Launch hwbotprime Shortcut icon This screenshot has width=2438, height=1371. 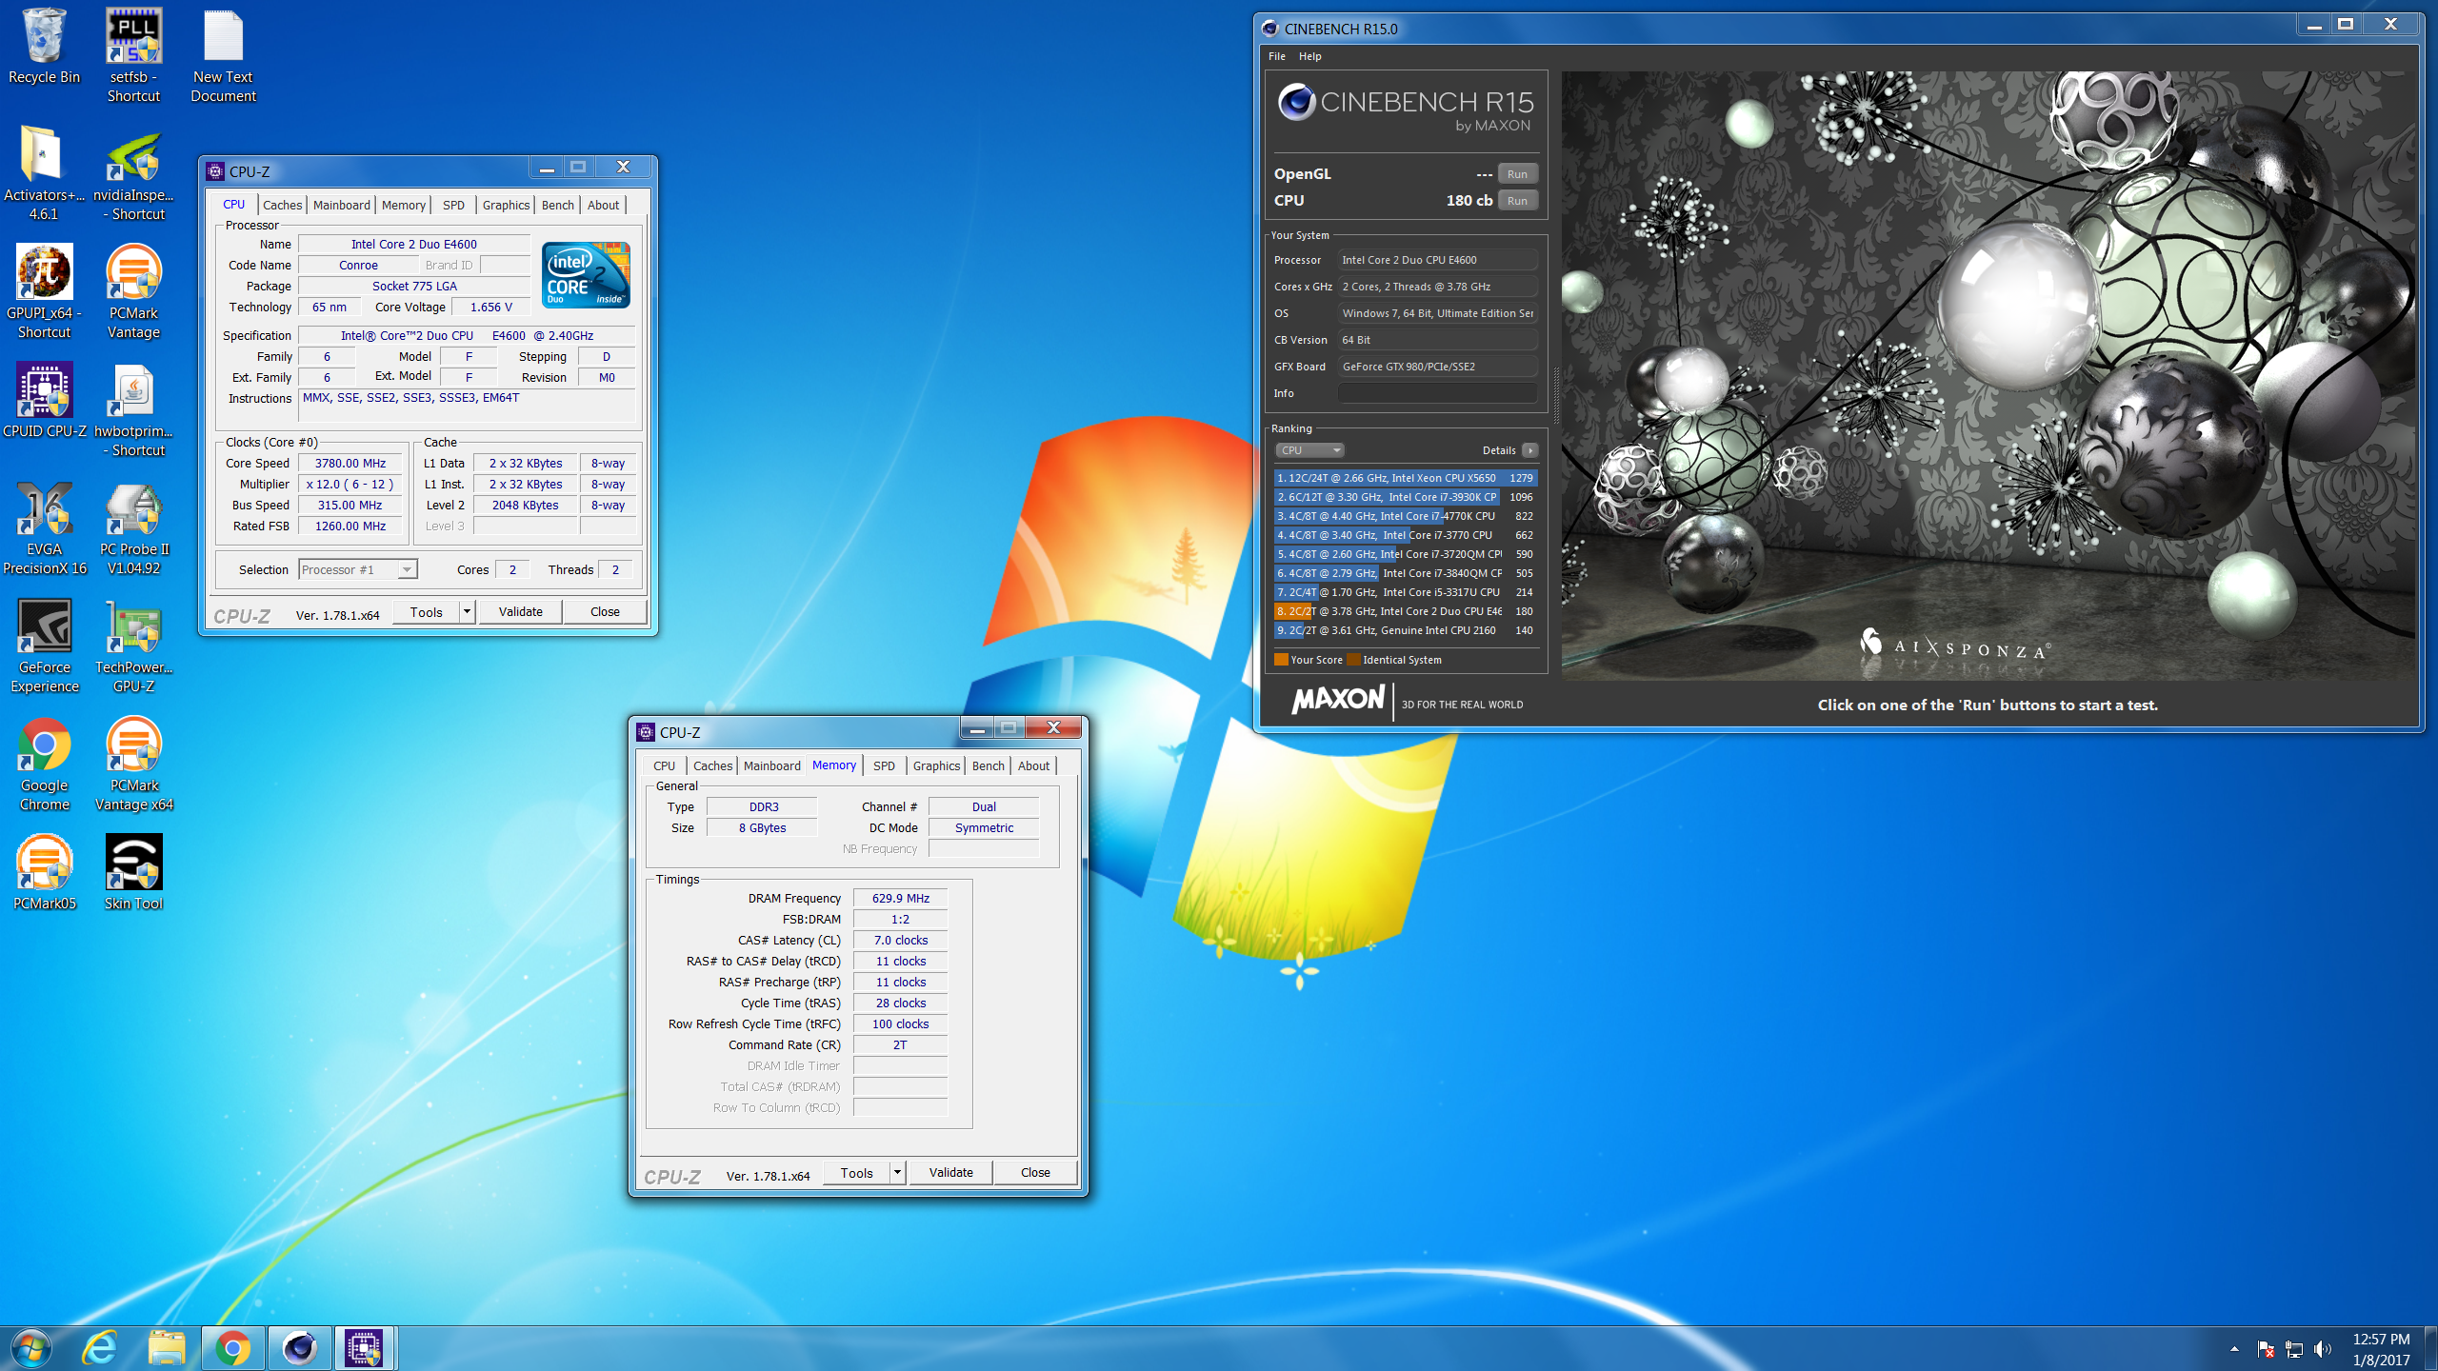[133, 409]
